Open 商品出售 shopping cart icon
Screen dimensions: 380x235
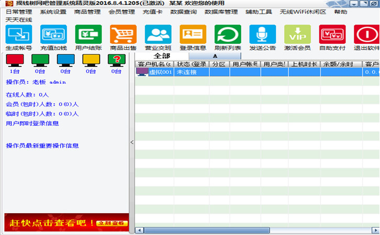coord(123,34)
